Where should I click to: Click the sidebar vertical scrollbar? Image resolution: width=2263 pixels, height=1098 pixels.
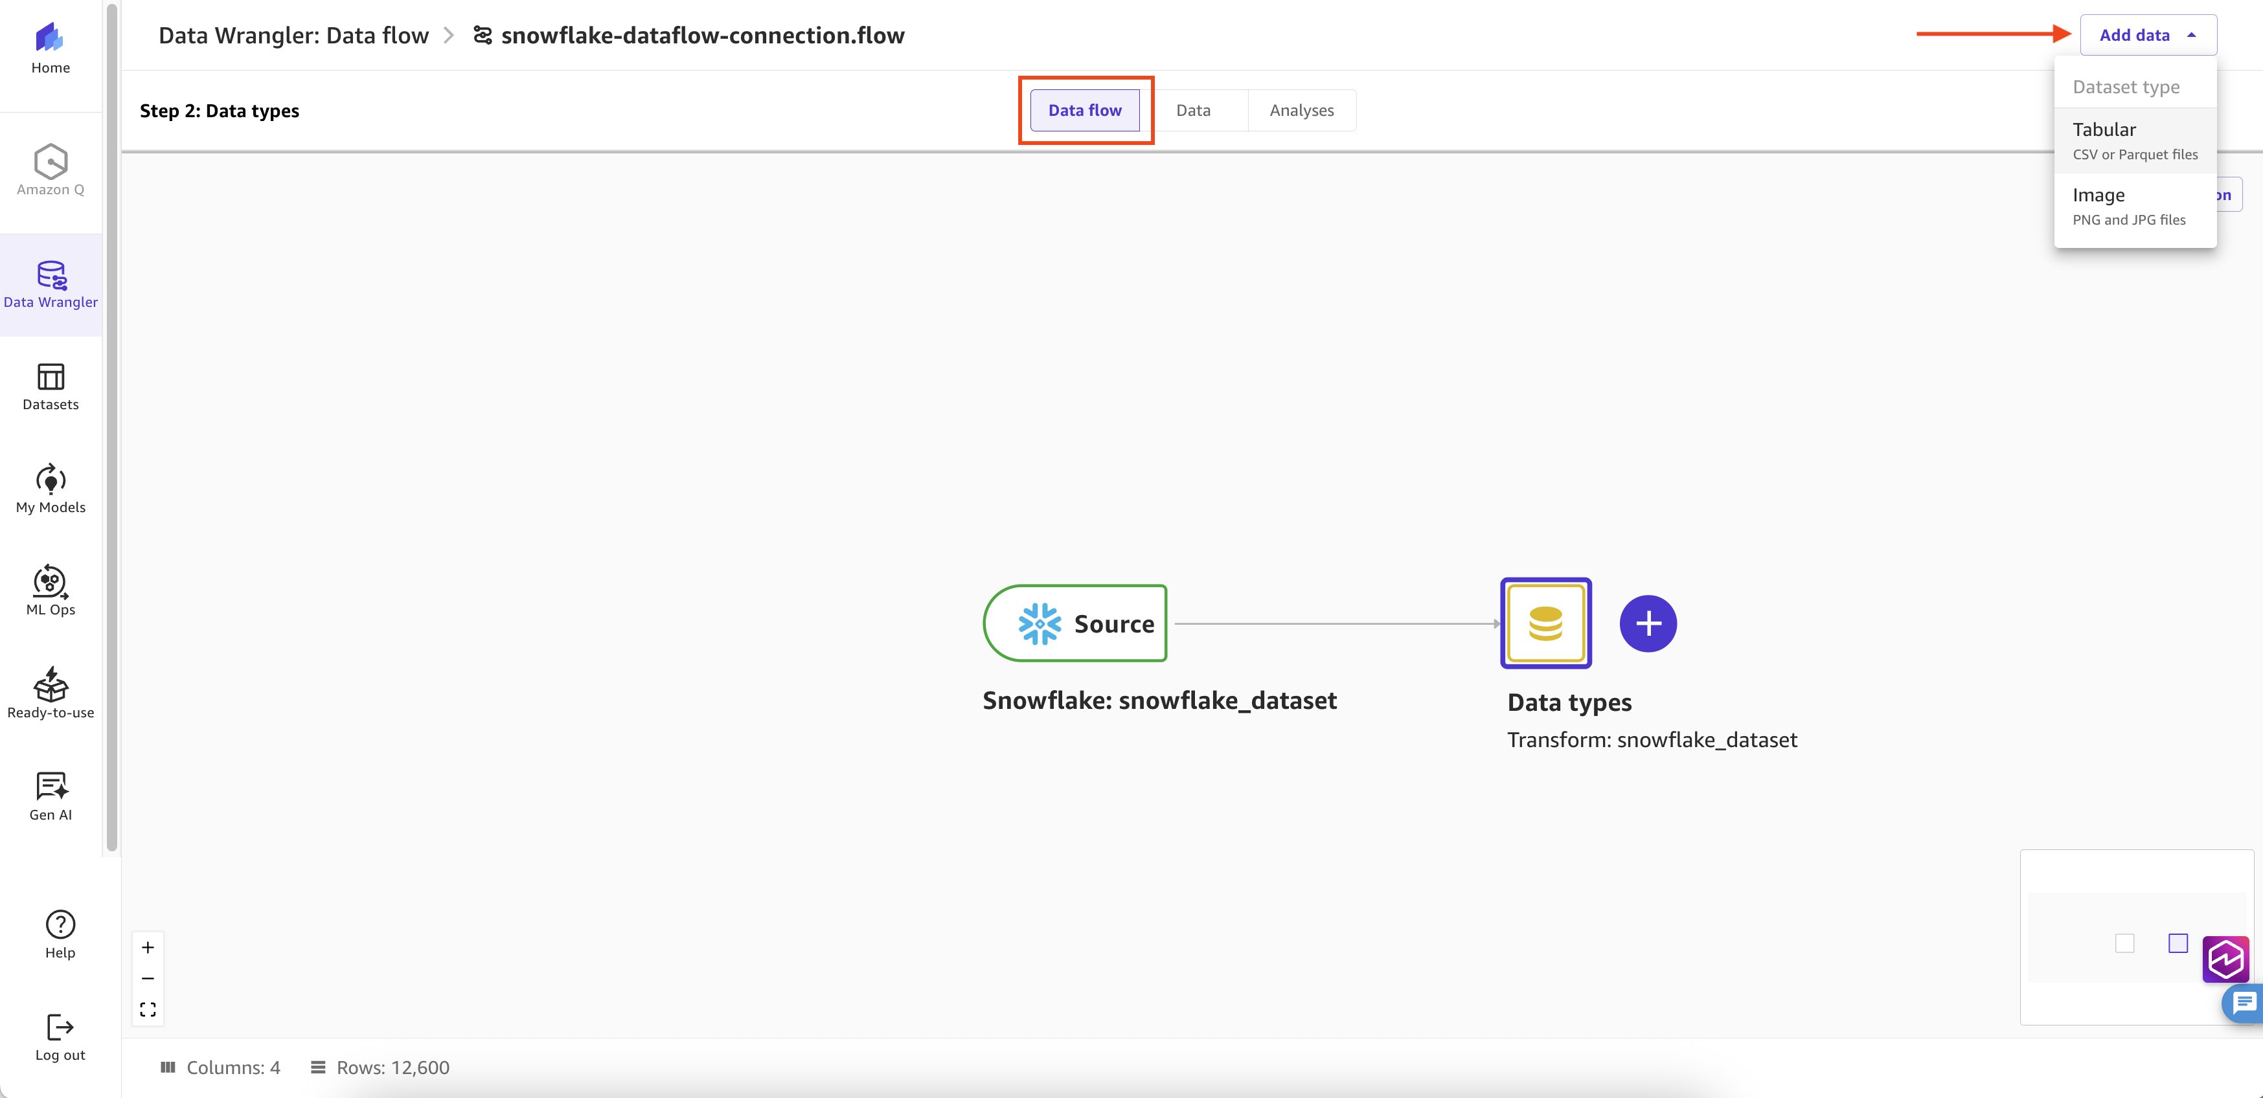tap(111, 428)
